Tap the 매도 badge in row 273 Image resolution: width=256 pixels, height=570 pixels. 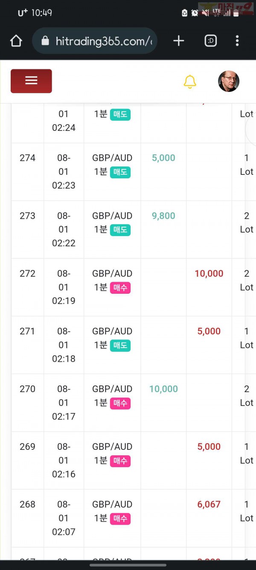click(120, 230)
